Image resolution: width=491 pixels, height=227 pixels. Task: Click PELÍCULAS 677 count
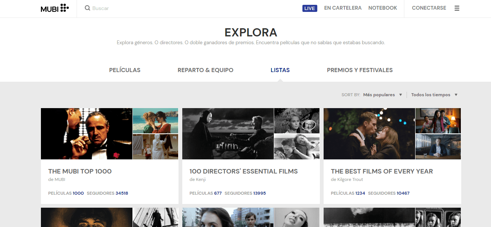click(x=206, y=193)
